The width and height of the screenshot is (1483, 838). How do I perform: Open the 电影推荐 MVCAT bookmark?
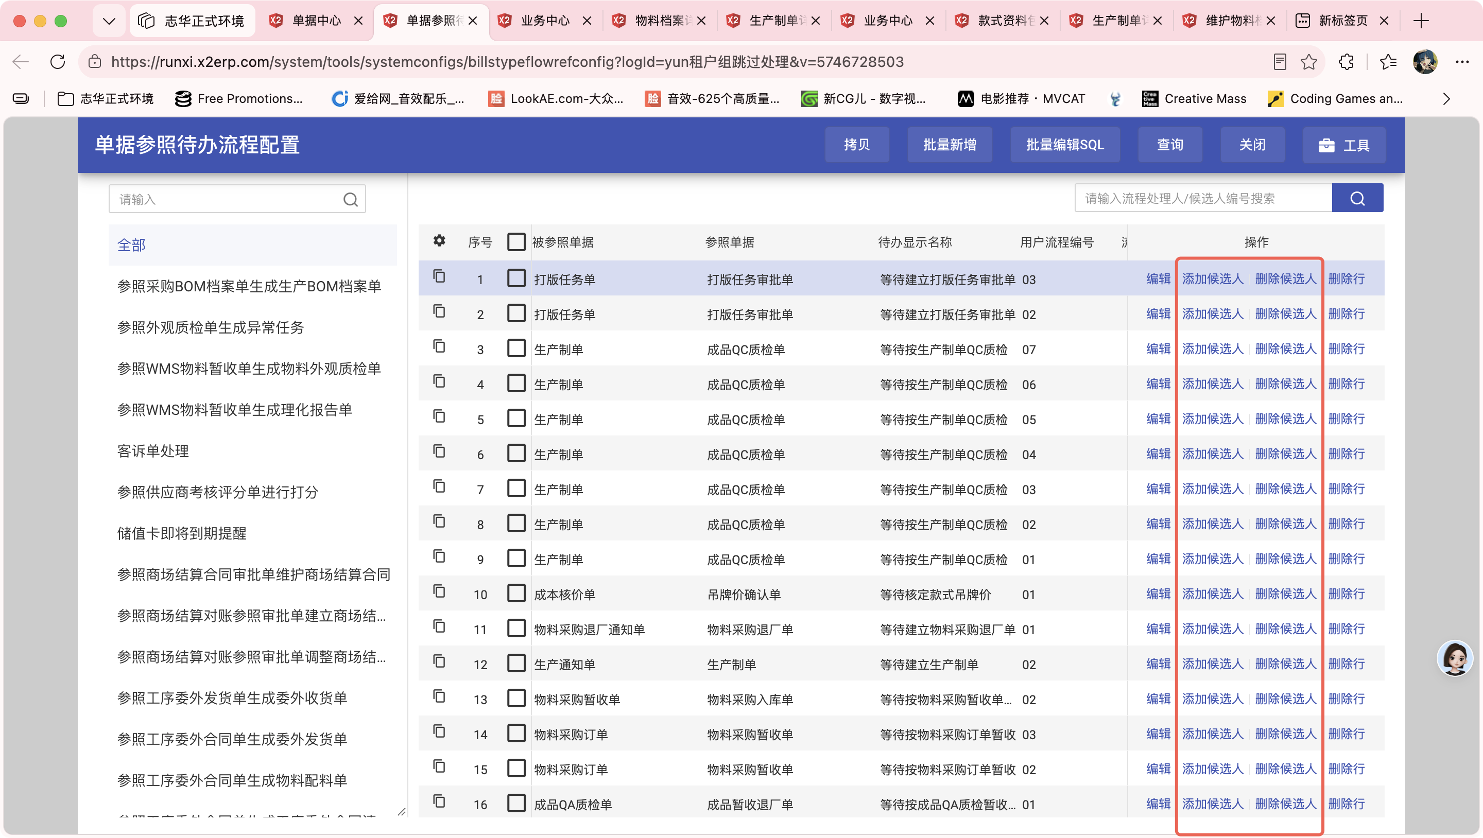pos(1021,99)
